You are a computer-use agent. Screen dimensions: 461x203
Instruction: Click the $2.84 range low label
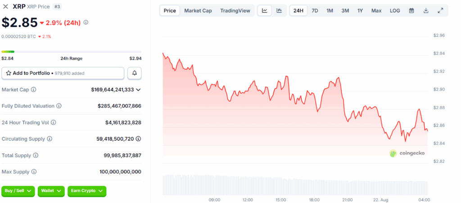coord(7,58)
